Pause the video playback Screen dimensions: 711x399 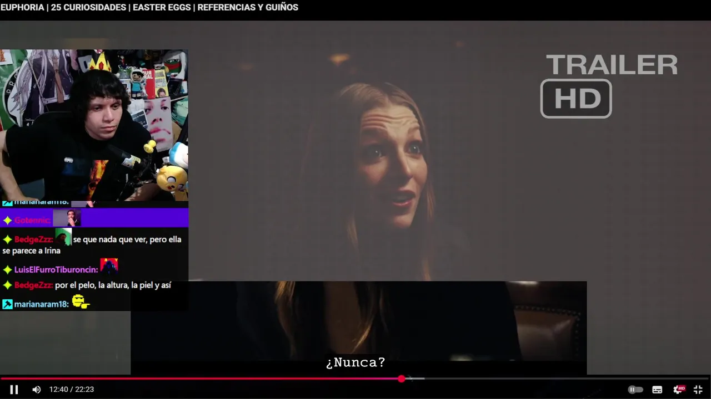[14, 390]
